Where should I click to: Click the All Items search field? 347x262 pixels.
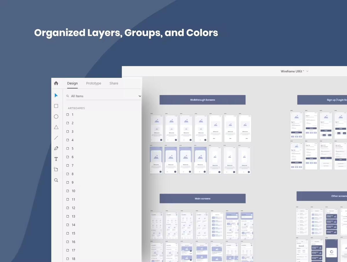(101, 96)
